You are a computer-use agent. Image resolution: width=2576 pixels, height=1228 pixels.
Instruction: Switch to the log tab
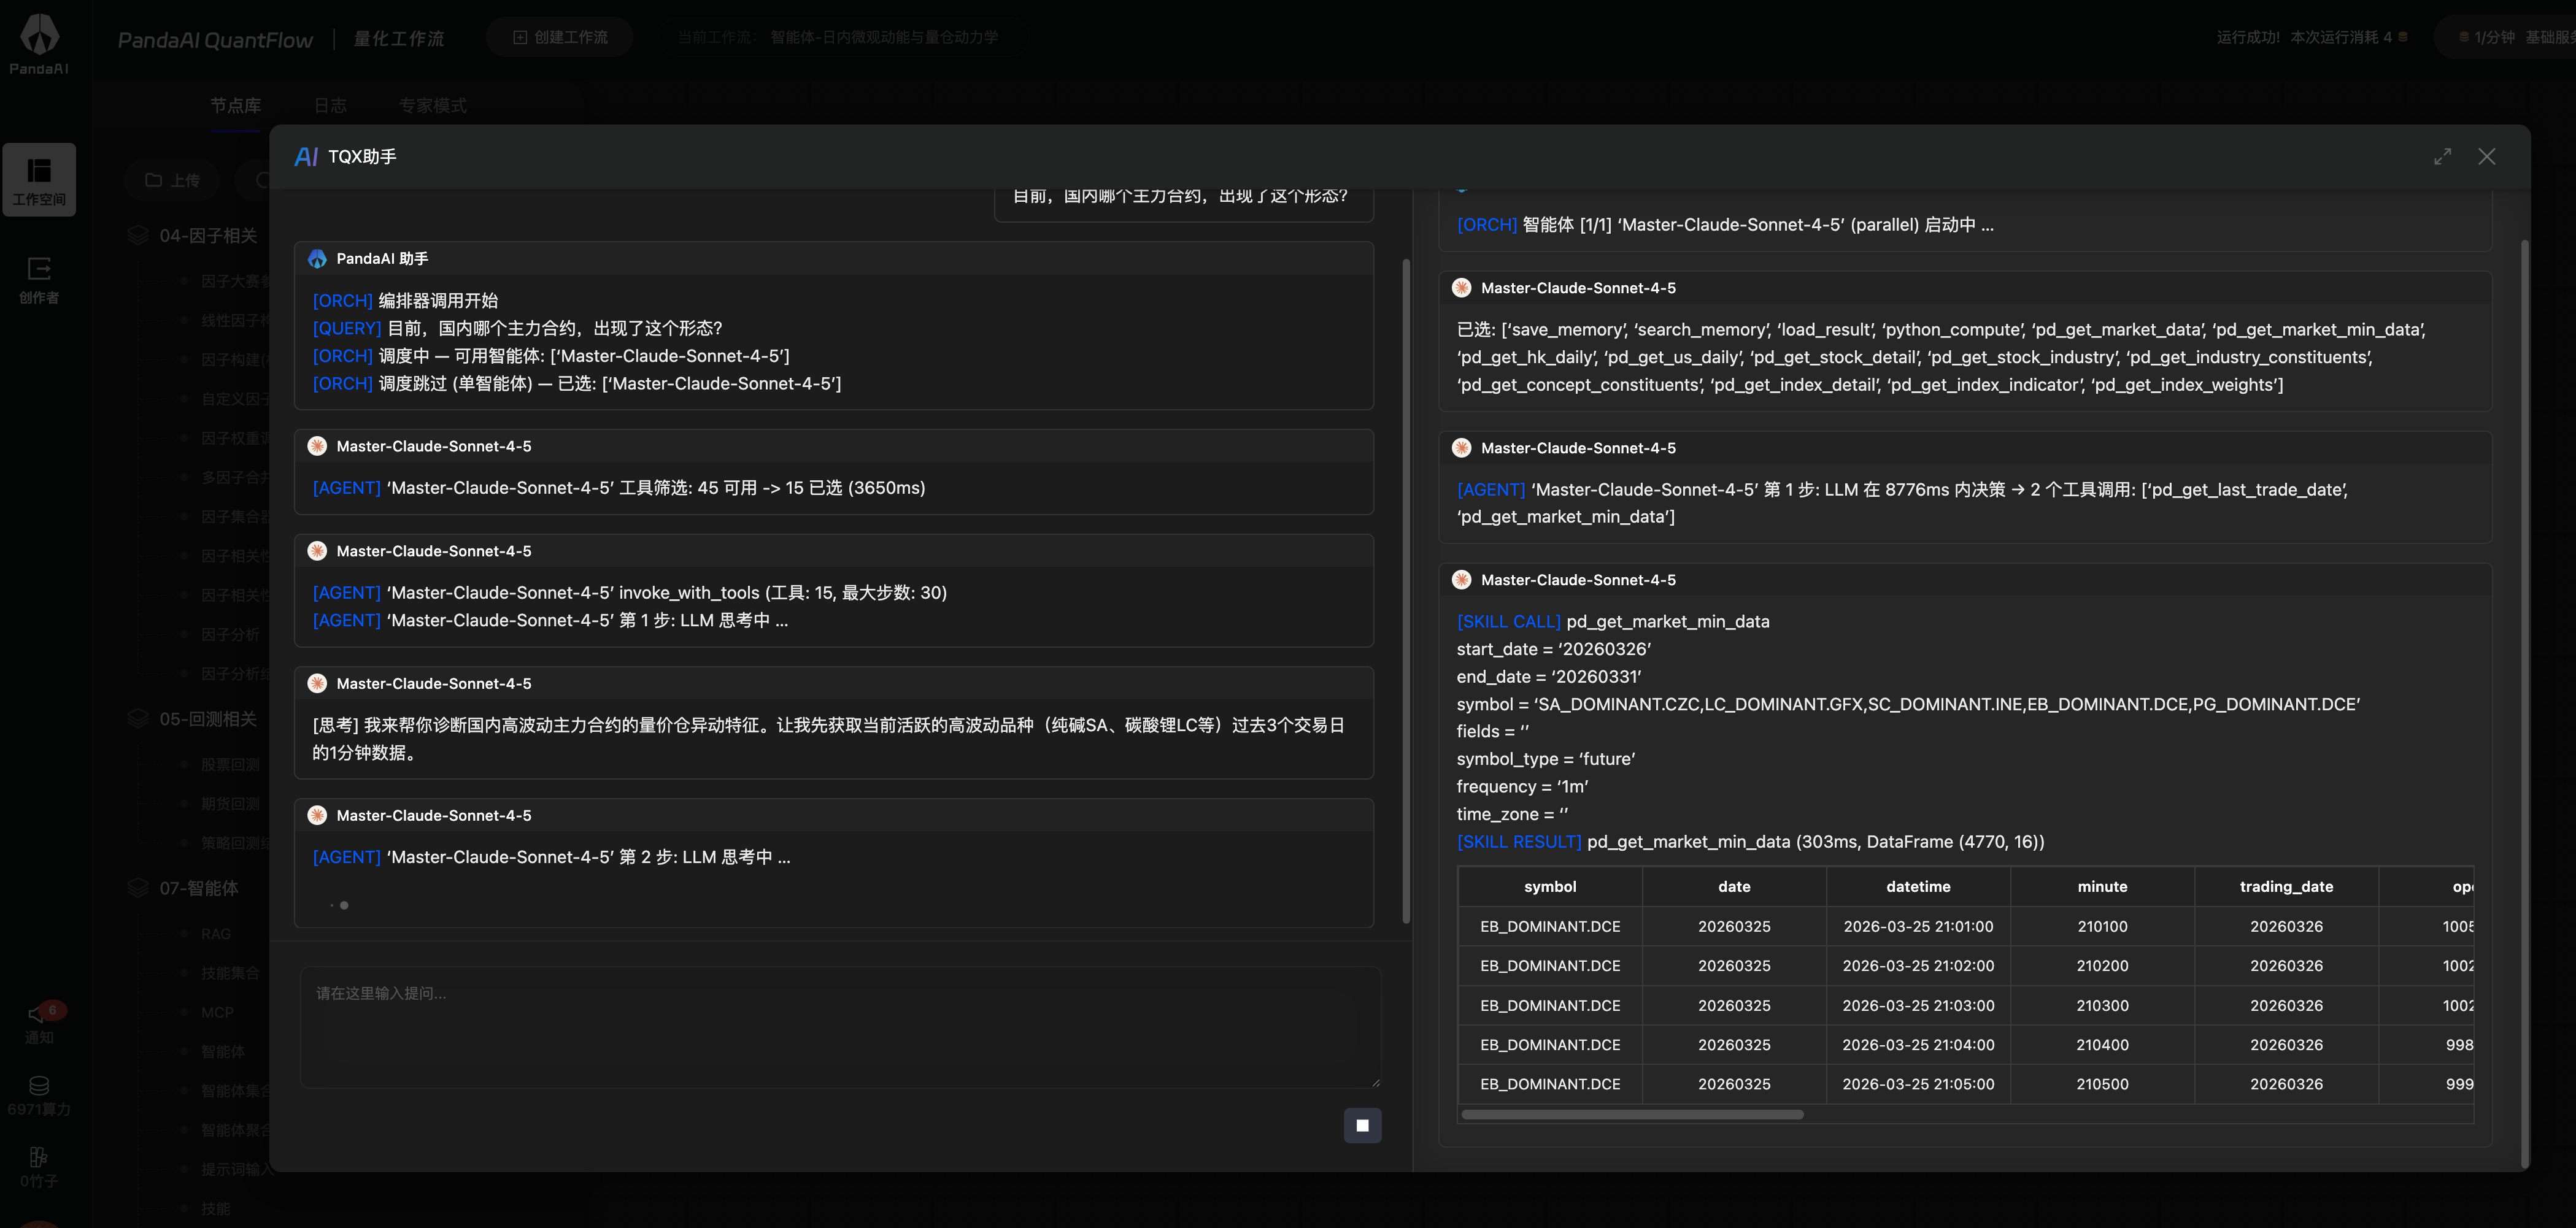pos(330,105)
